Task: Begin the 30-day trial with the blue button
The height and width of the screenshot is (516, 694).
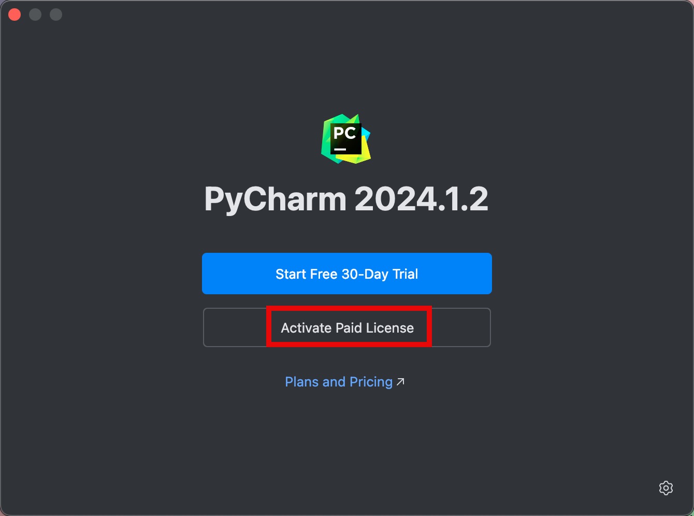Action: pyautogui.click(x=347, y=274)
